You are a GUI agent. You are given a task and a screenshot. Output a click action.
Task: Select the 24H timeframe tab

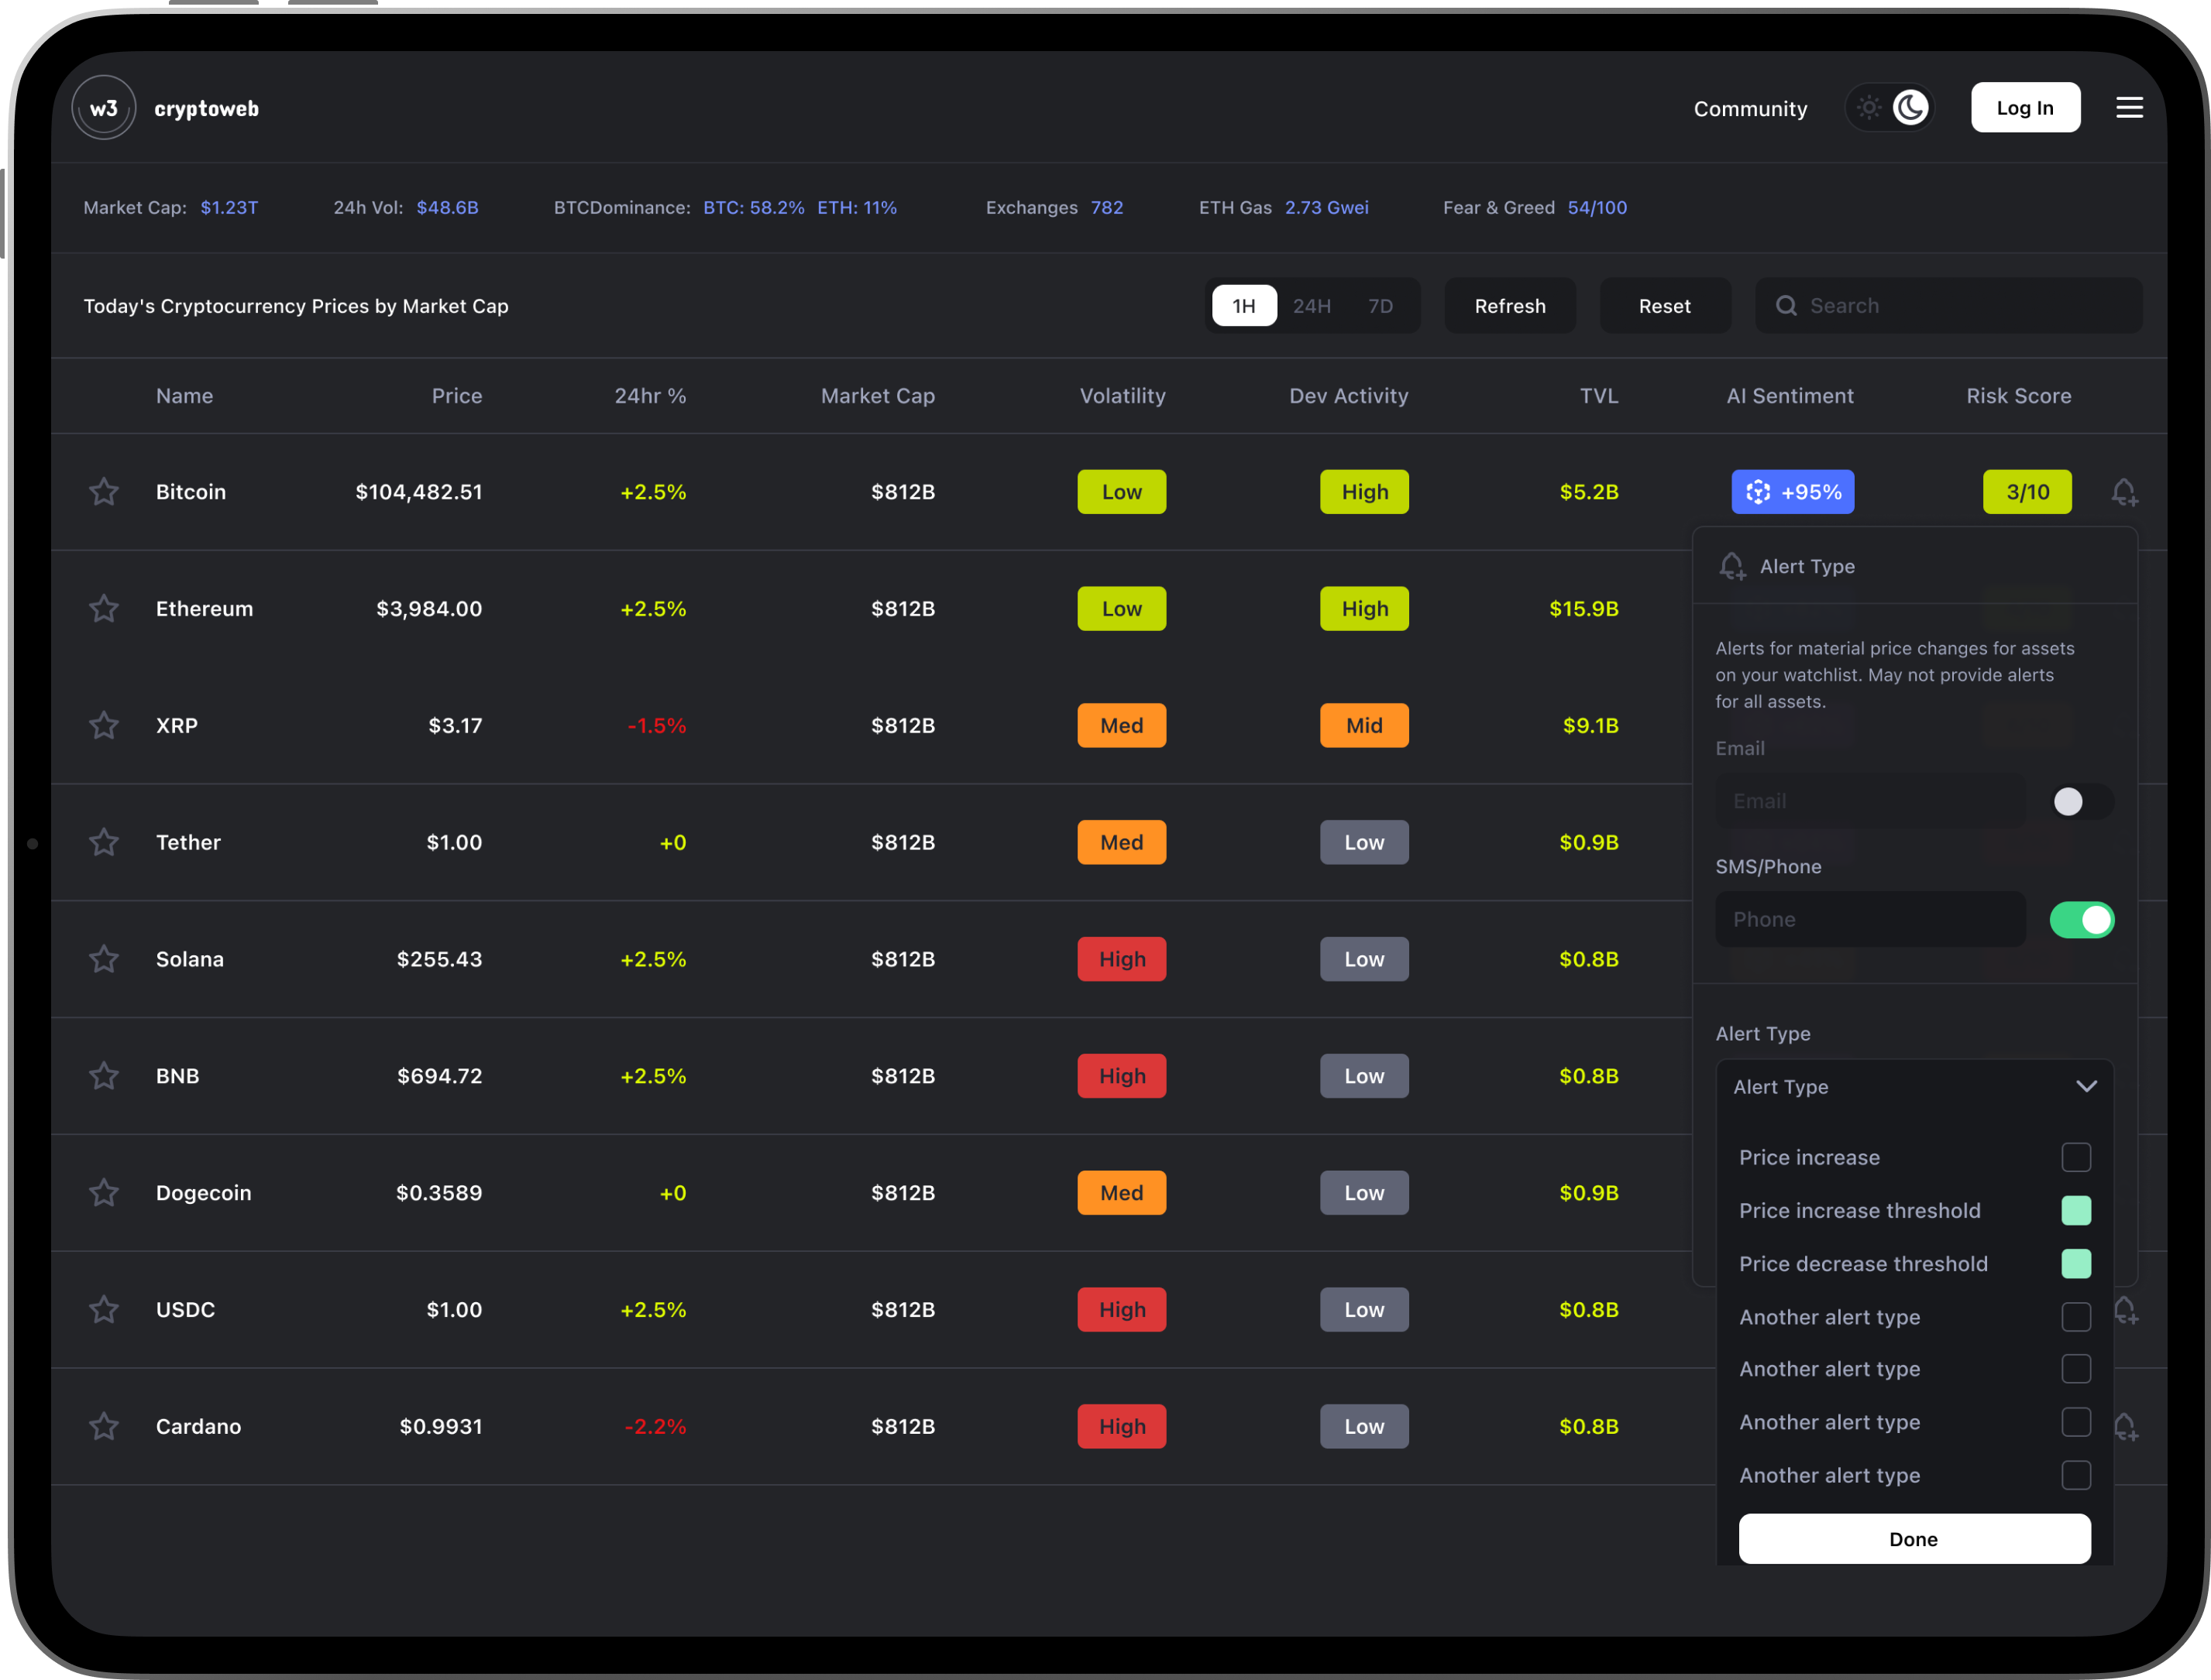click(x=1312, y=306)
